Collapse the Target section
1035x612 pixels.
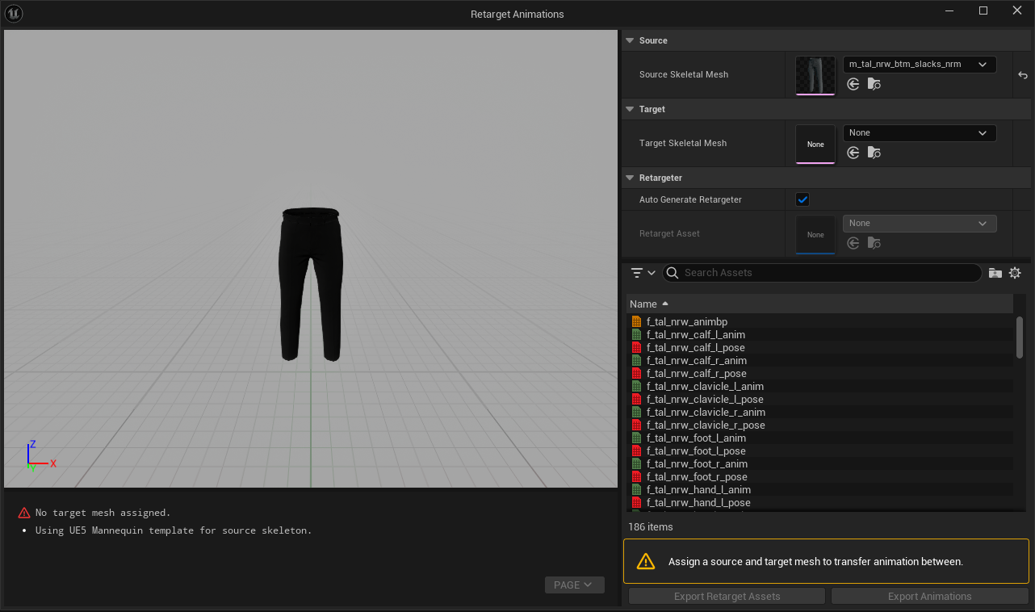pyautogui.click(x=630, y=109)
